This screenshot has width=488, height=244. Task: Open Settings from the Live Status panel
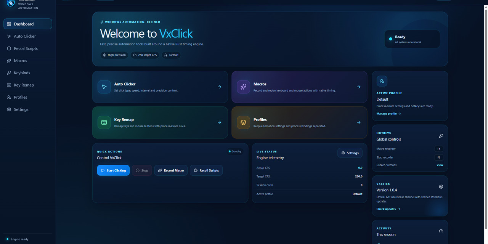pyautogui.click(x=350, y=153)
